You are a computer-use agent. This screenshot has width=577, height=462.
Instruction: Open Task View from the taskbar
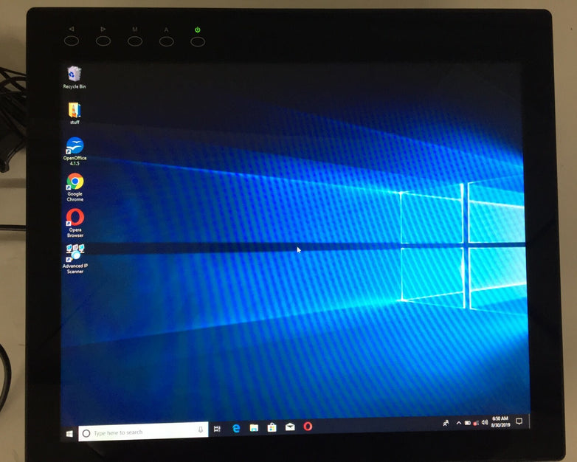pos(217,429)
